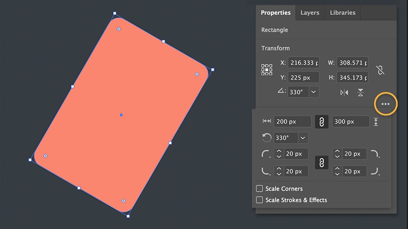Click the top-left live corner widget on canvas
This screenshot has width=408, height=229.
119,29
